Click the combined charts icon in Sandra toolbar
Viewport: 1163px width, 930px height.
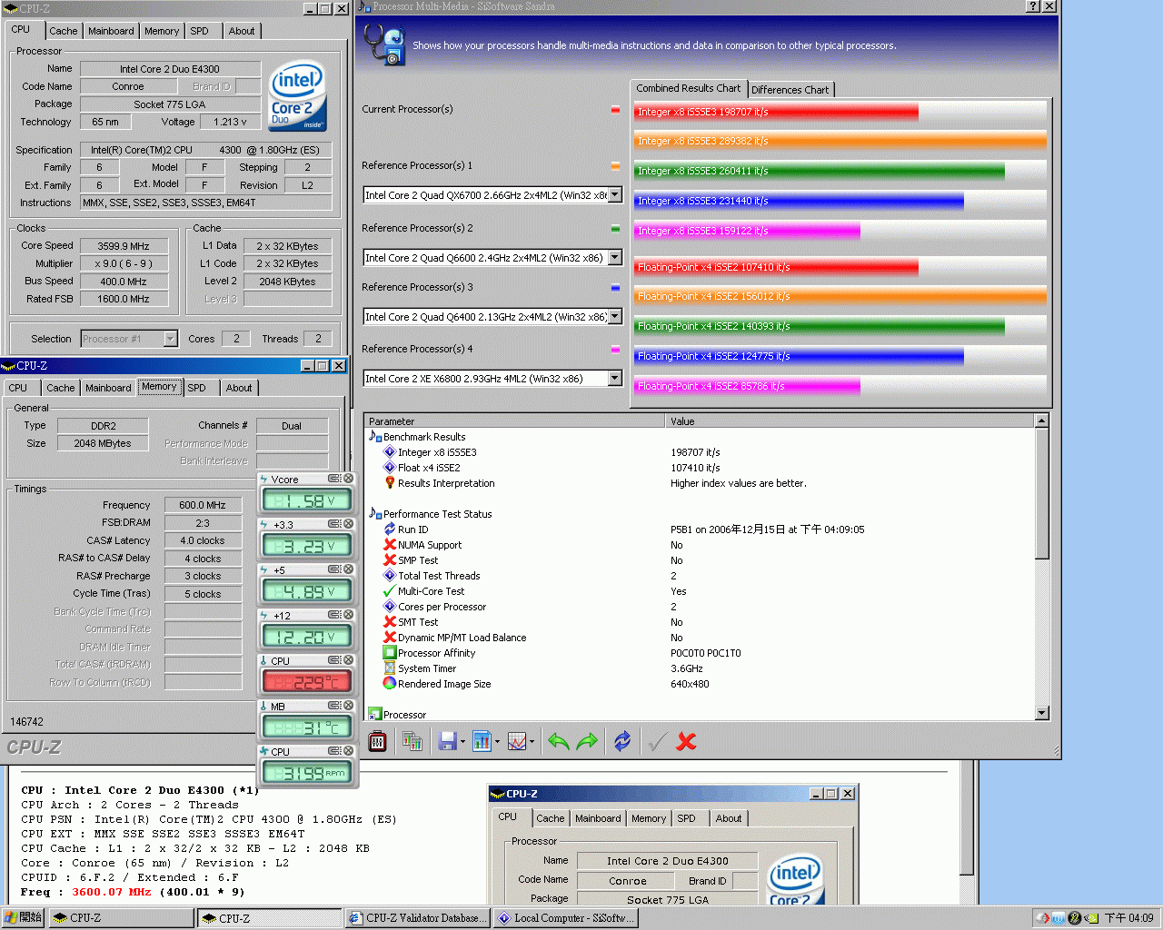coord(413,741)
